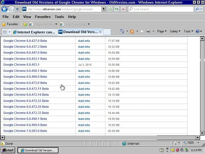Click the Search magnifier button

tap(197, 9)
